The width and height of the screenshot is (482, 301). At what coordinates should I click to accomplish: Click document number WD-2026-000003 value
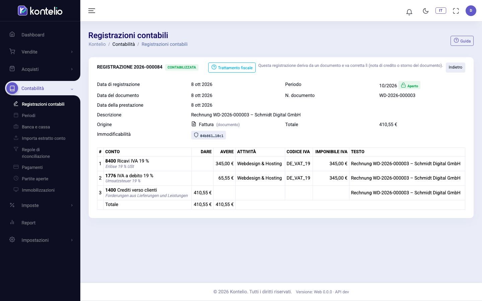397,95
